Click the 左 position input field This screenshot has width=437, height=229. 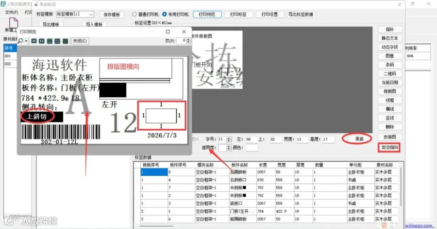coord(251,139)
